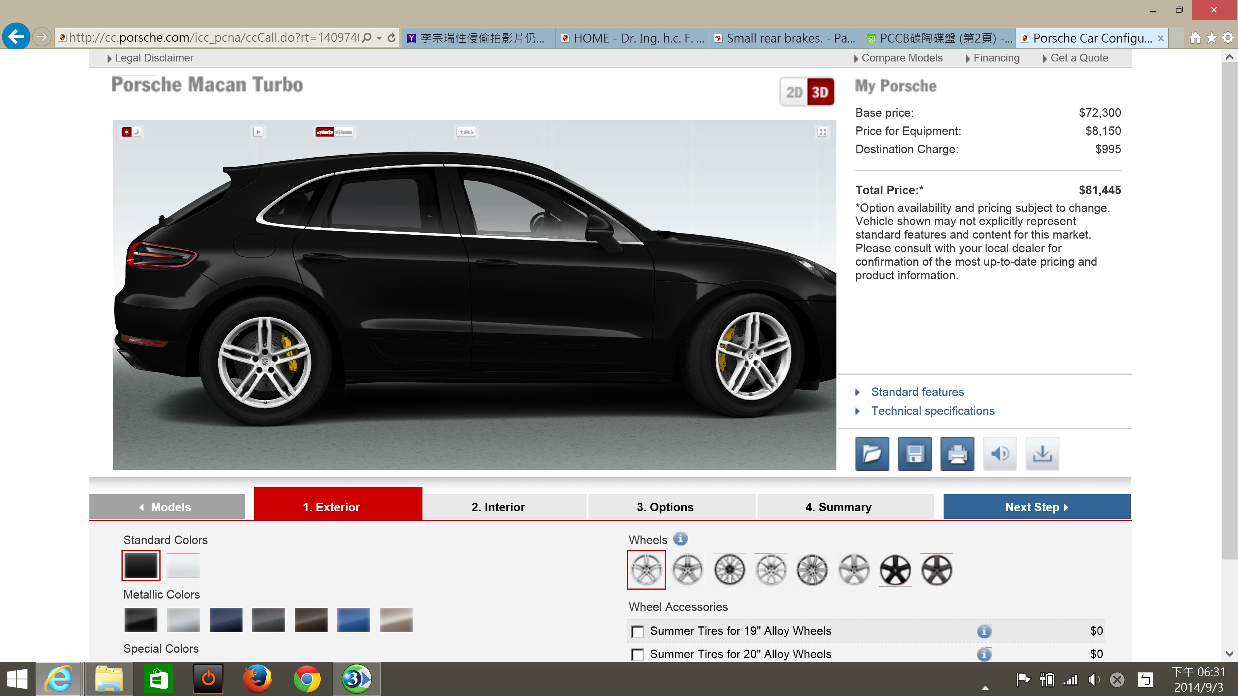This screenshot has height=696, width=1238.
Task: Open Compare Models link
Action: click(x=901, y=58)
